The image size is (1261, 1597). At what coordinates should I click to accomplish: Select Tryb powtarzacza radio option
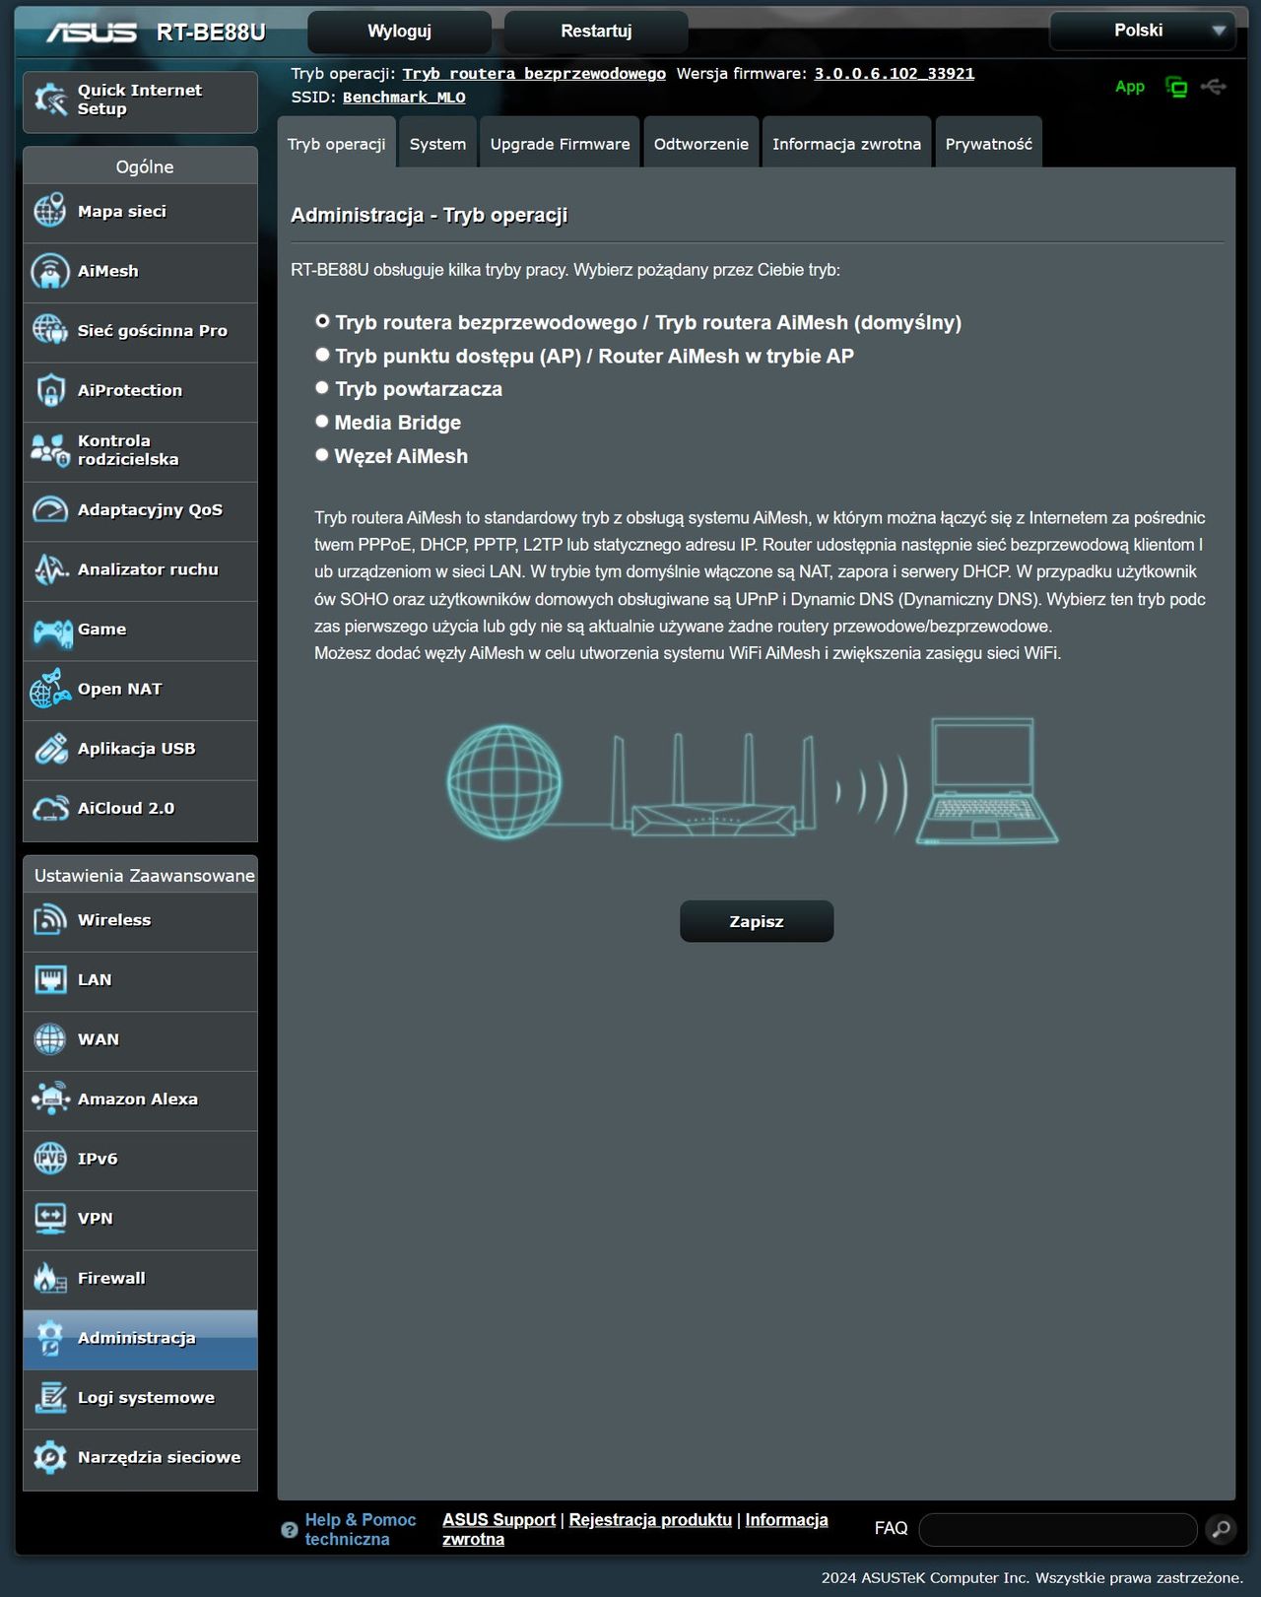(322, 388)
